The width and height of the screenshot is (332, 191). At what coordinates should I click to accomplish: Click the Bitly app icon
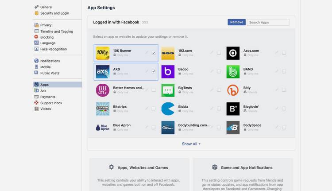click(233, 90)
